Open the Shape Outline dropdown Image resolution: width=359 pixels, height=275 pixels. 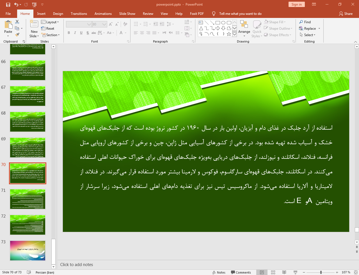[x=278, y=29]
